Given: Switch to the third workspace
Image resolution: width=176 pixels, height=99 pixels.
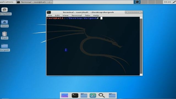Looking at the screenshot, I should (152, 2).
